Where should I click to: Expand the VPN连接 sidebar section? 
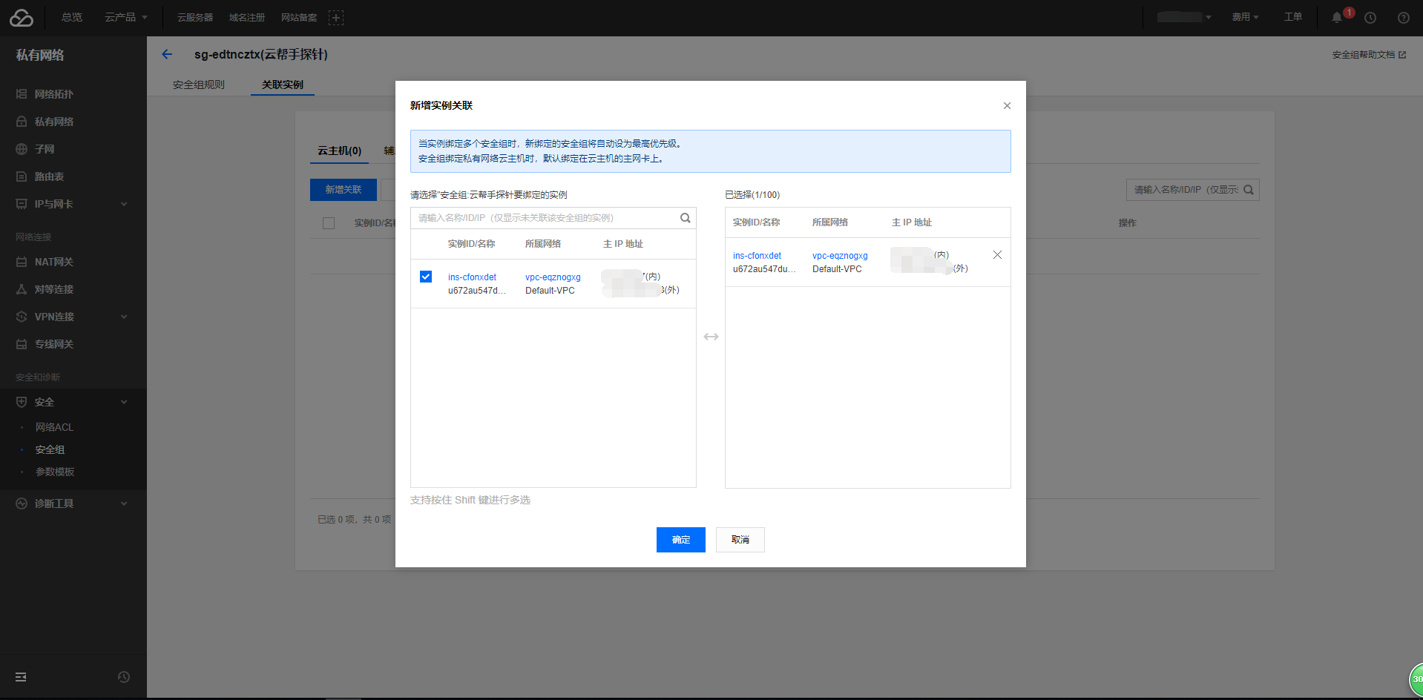[x=72, y=317]
